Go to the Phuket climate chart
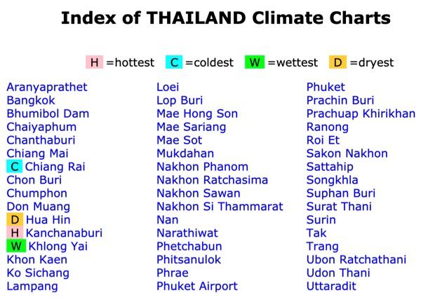 pos(326,88)
